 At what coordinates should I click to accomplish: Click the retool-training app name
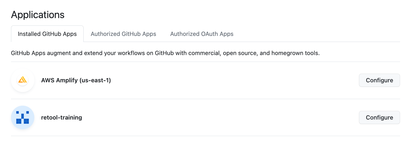62,117
